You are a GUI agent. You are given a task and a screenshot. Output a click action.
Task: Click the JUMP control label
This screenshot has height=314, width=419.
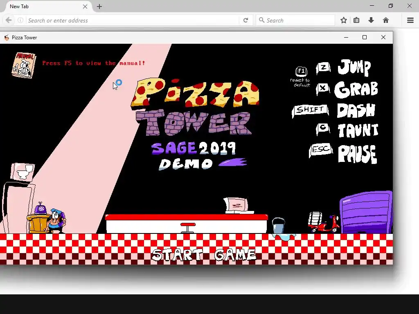(354, 67)
